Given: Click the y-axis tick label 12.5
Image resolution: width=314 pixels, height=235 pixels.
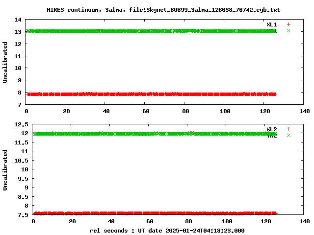Looking at the screenshot, I should point(21,124).
